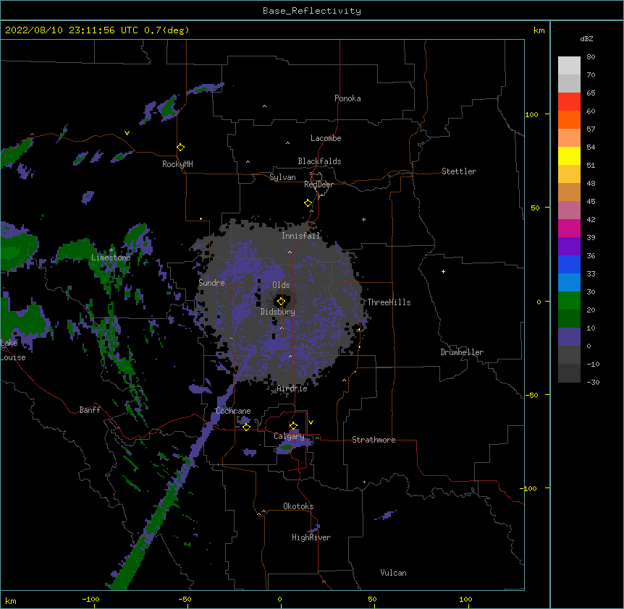Click the Sundre town label
624x609 pixels.
pos(211,283)
